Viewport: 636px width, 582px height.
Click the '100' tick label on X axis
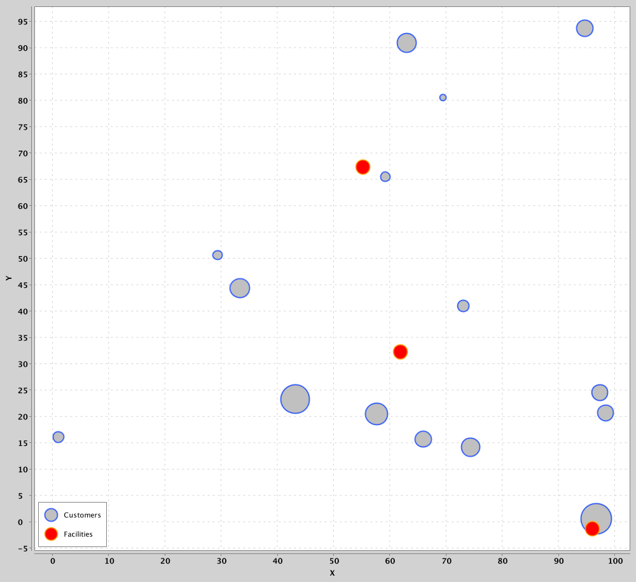(x=615, y=561)
